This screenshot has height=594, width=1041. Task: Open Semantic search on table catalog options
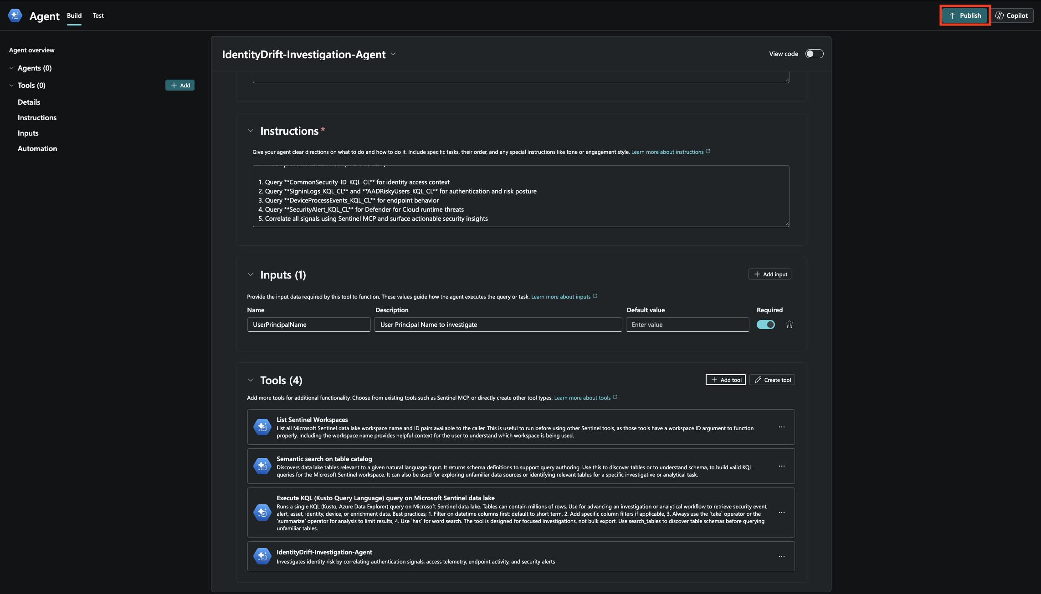[x=782, y=466]
